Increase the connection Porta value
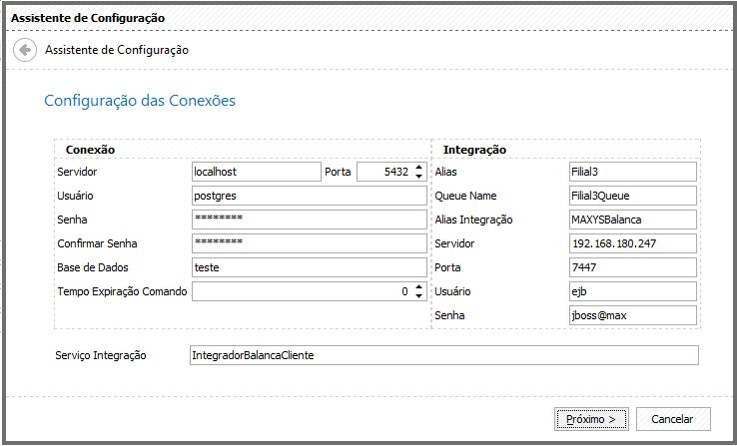This screenshot has width=737, height=446. click(x=418, y=168)
